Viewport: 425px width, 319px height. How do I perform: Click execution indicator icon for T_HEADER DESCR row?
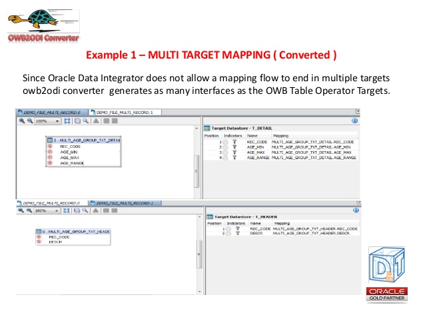238,233
